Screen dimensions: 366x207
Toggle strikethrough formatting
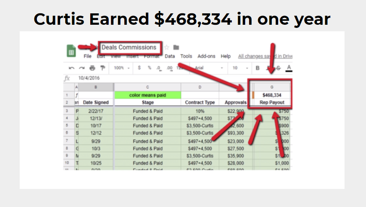click(x=278, y=68)
